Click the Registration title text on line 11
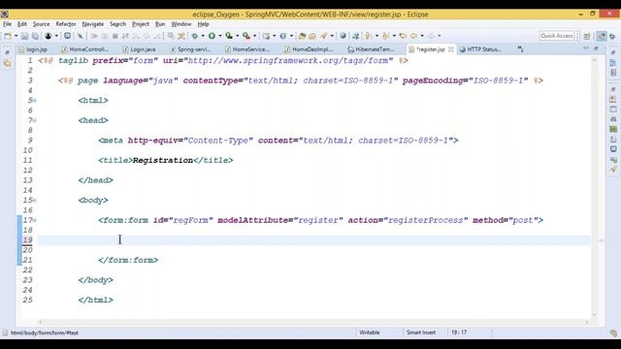 tap(163, 160)
